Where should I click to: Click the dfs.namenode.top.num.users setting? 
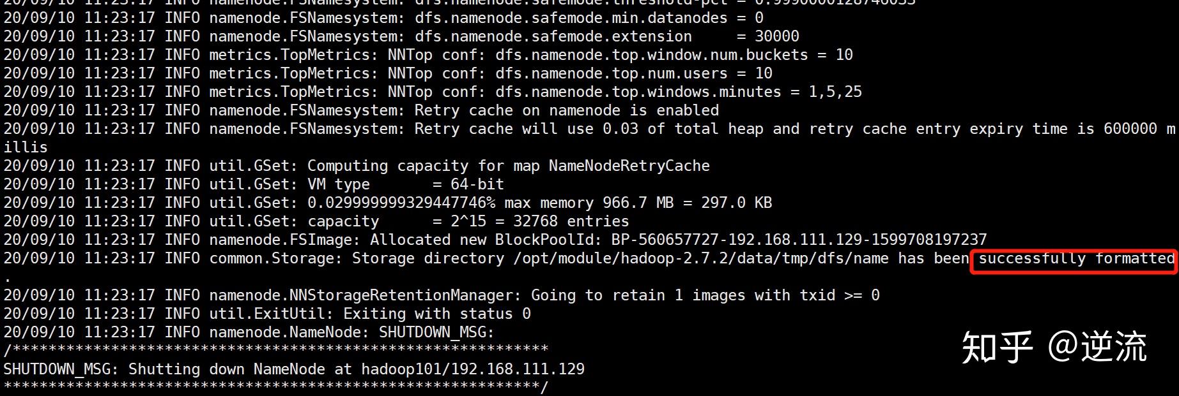pos(611,74)
